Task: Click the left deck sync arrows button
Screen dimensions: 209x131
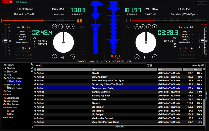Action: 54,27
